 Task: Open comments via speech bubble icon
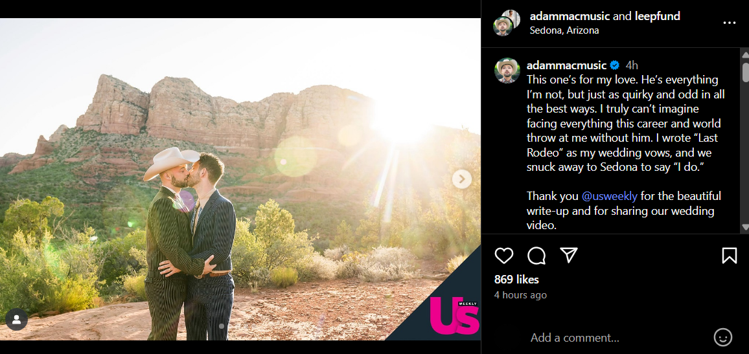pos(536,256)
